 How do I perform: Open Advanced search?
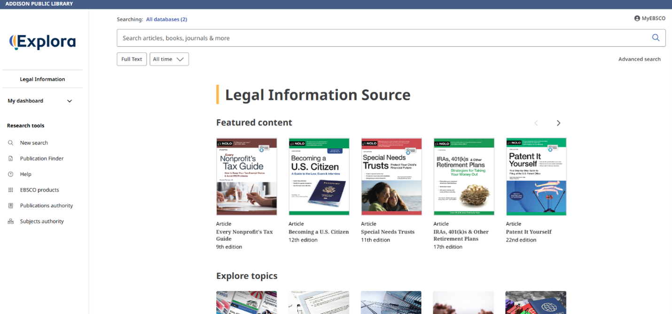click(640, 59)
